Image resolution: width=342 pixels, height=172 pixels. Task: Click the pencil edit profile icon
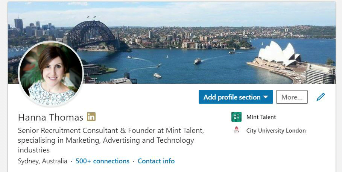coord(321,97)
